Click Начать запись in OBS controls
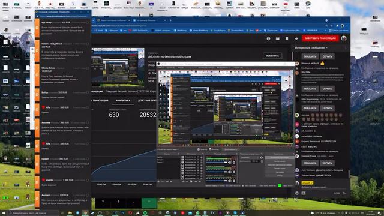Screen dimensions: 384x216 pos(280,161)
